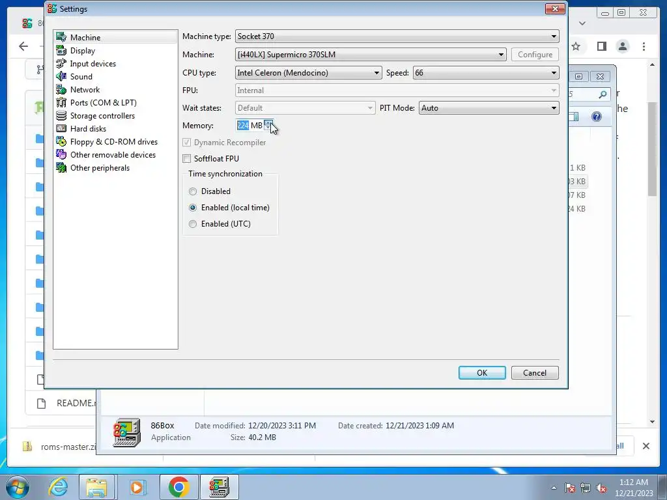Click the roms-master.zip download item

point(59,447)
